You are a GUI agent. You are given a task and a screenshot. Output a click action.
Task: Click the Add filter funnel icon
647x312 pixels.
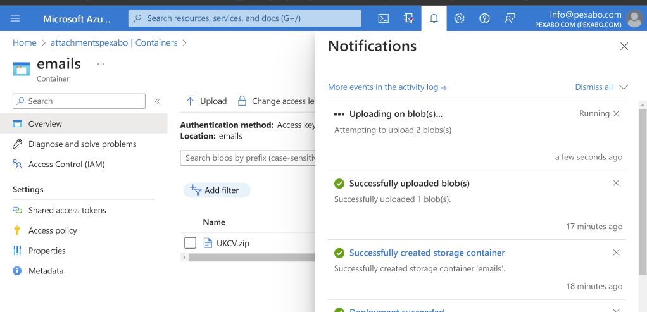[196, 190]
